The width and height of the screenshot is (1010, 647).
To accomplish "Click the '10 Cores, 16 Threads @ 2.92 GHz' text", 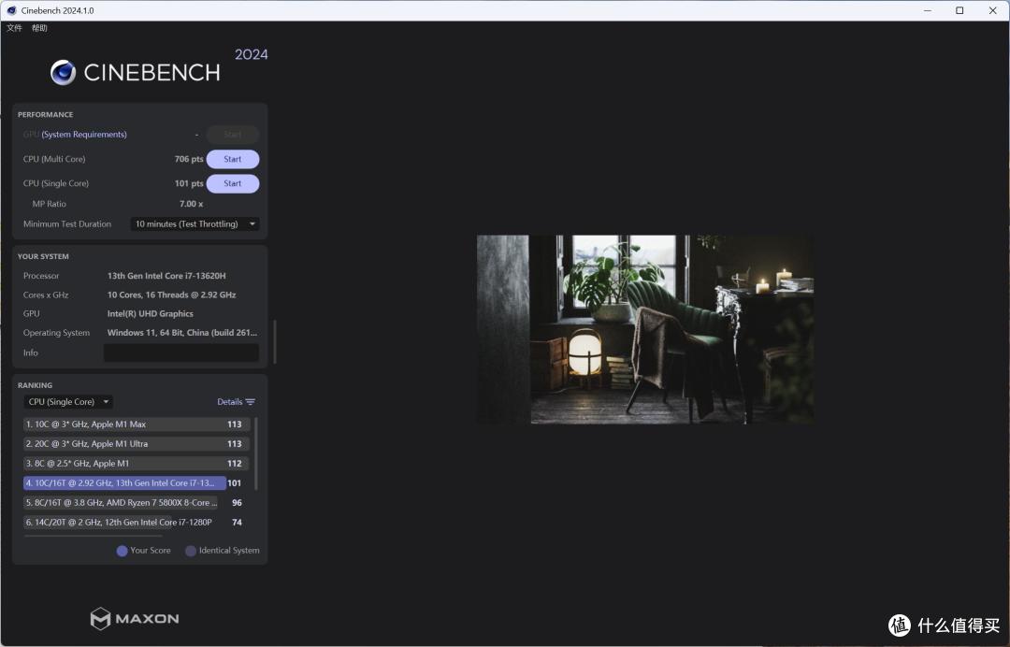I will click(171, 295).
